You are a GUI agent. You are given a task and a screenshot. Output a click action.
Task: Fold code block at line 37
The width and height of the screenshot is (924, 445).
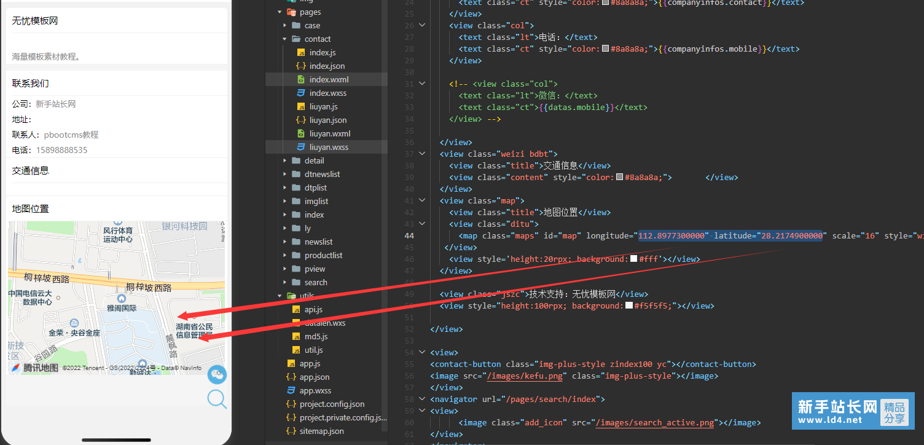tap(422, 154)
